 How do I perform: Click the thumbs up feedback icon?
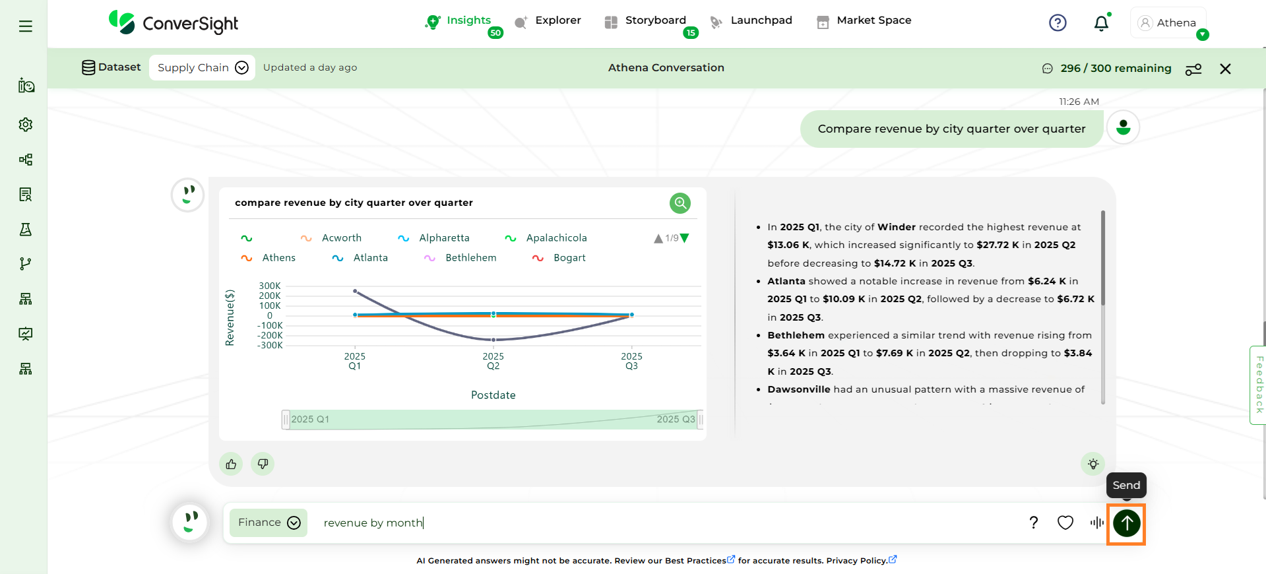click(x=231, y=464)
